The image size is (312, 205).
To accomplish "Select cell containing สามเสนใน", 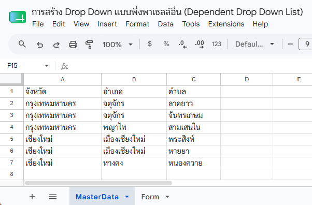I will pos(194,127).
